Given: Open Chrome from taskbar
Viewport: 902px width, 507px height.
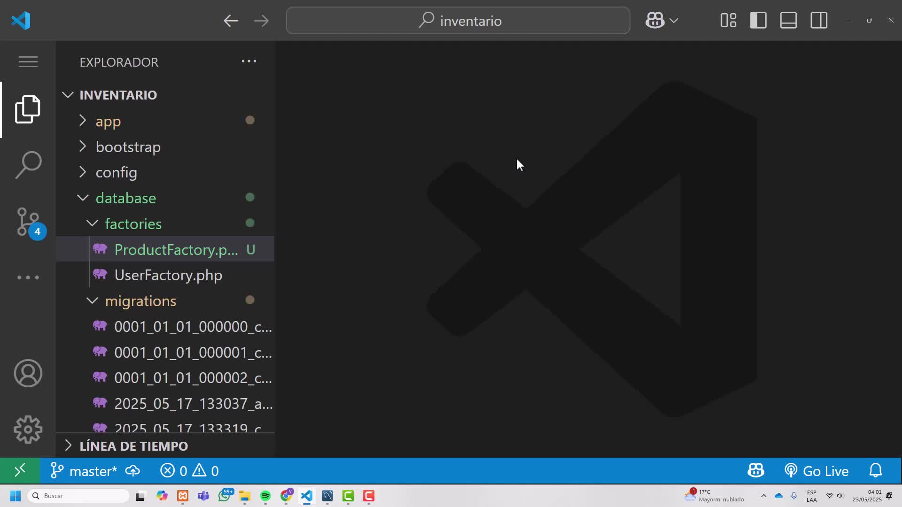Looking at the screenshot, I should 287,495.
